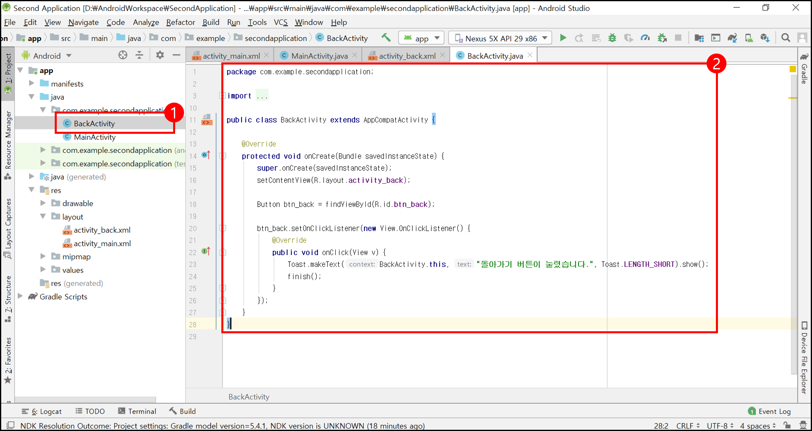Close the BackActivity.java tab
812x431 pixels.
click(530, 55)
